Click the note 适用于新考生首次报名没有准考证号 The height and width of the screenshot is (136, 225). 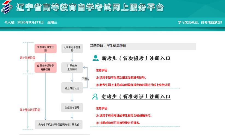121,78
